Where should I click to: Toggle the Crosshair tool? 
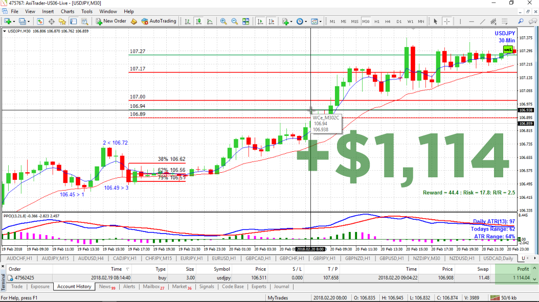446,21
